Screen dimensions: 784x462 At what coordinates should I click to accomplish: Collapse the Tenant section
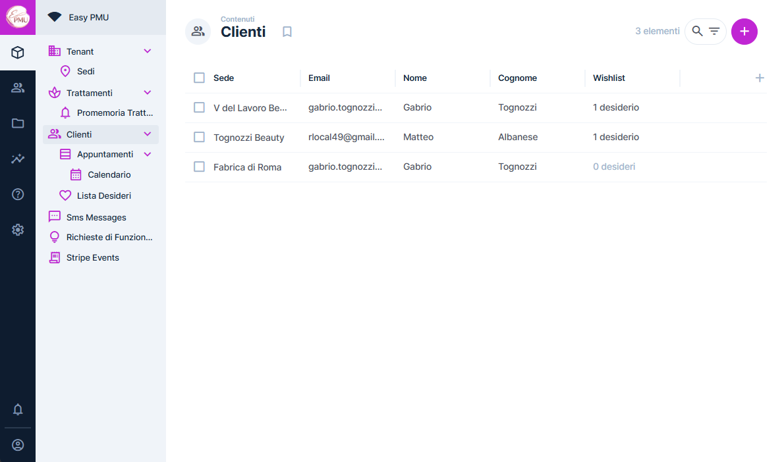click(148, 51)
